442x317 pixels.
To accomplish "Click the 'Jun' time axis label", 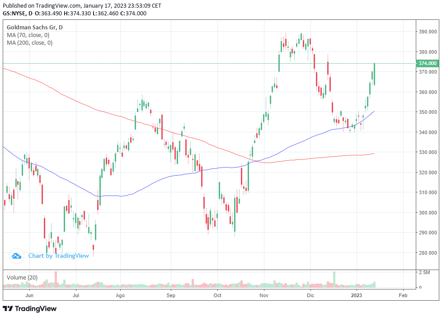I will [x=29, y=295].
